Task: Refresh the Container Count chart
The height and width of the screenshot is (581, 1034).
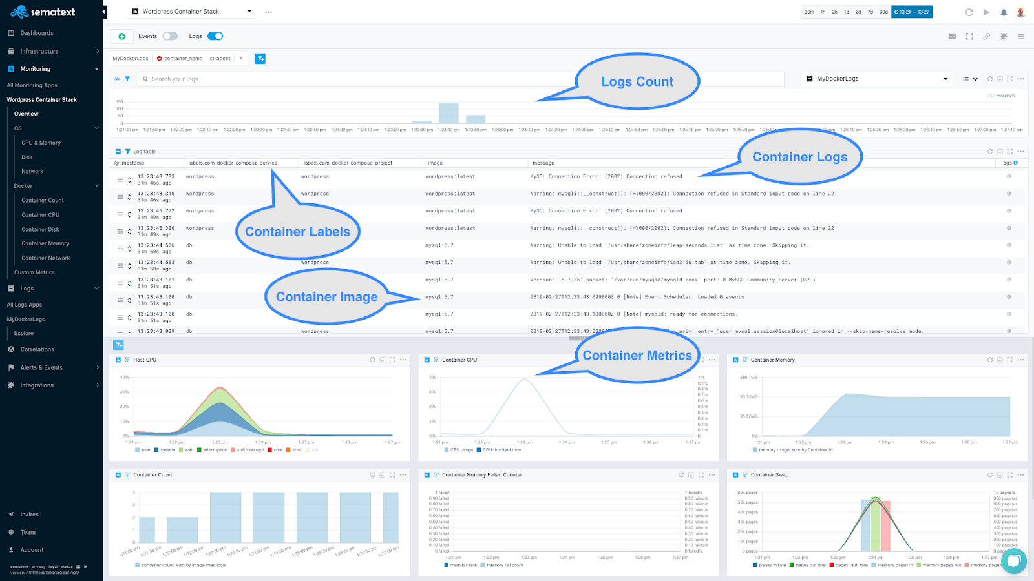Action: pyautogui.click(x=372, y=474)
